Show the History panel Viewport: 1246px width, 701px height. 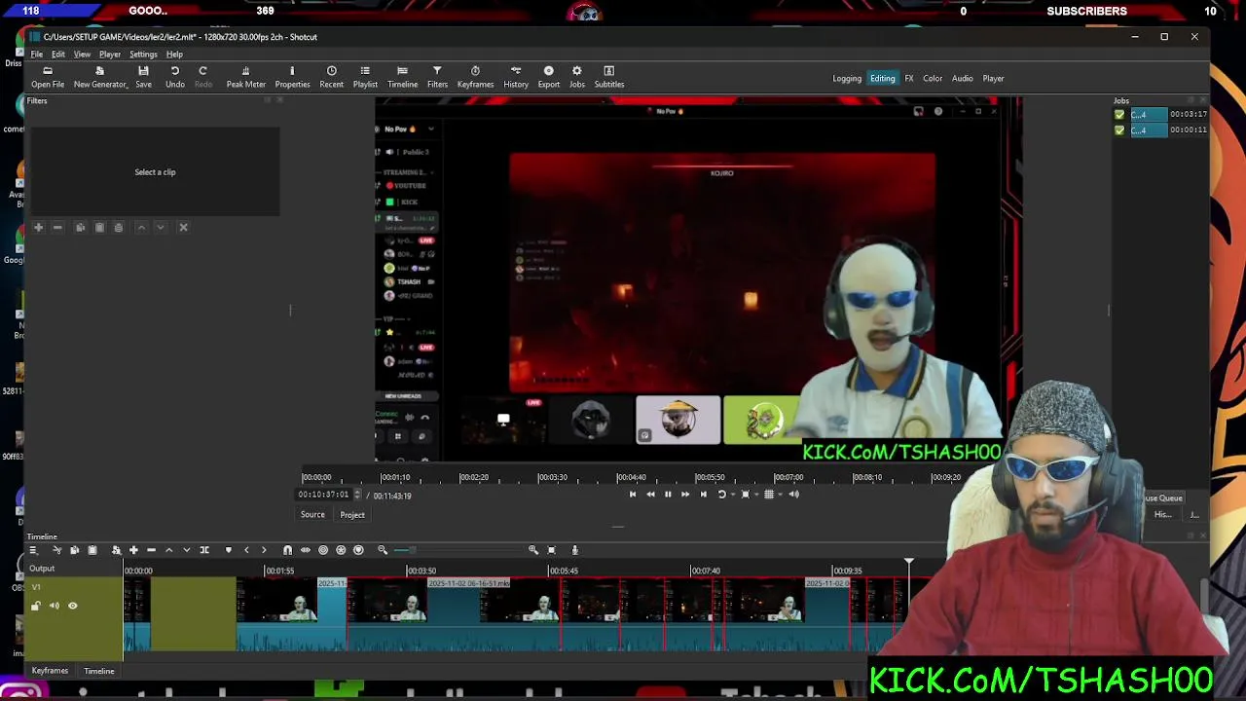516,77
